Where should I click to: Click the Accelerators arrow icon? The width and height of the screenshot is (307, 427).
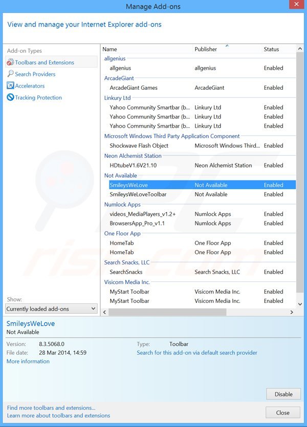tap(10, 86)
